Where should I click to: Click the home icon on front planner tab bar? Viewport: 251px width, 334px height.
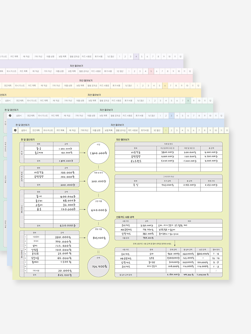click(15, 130)
